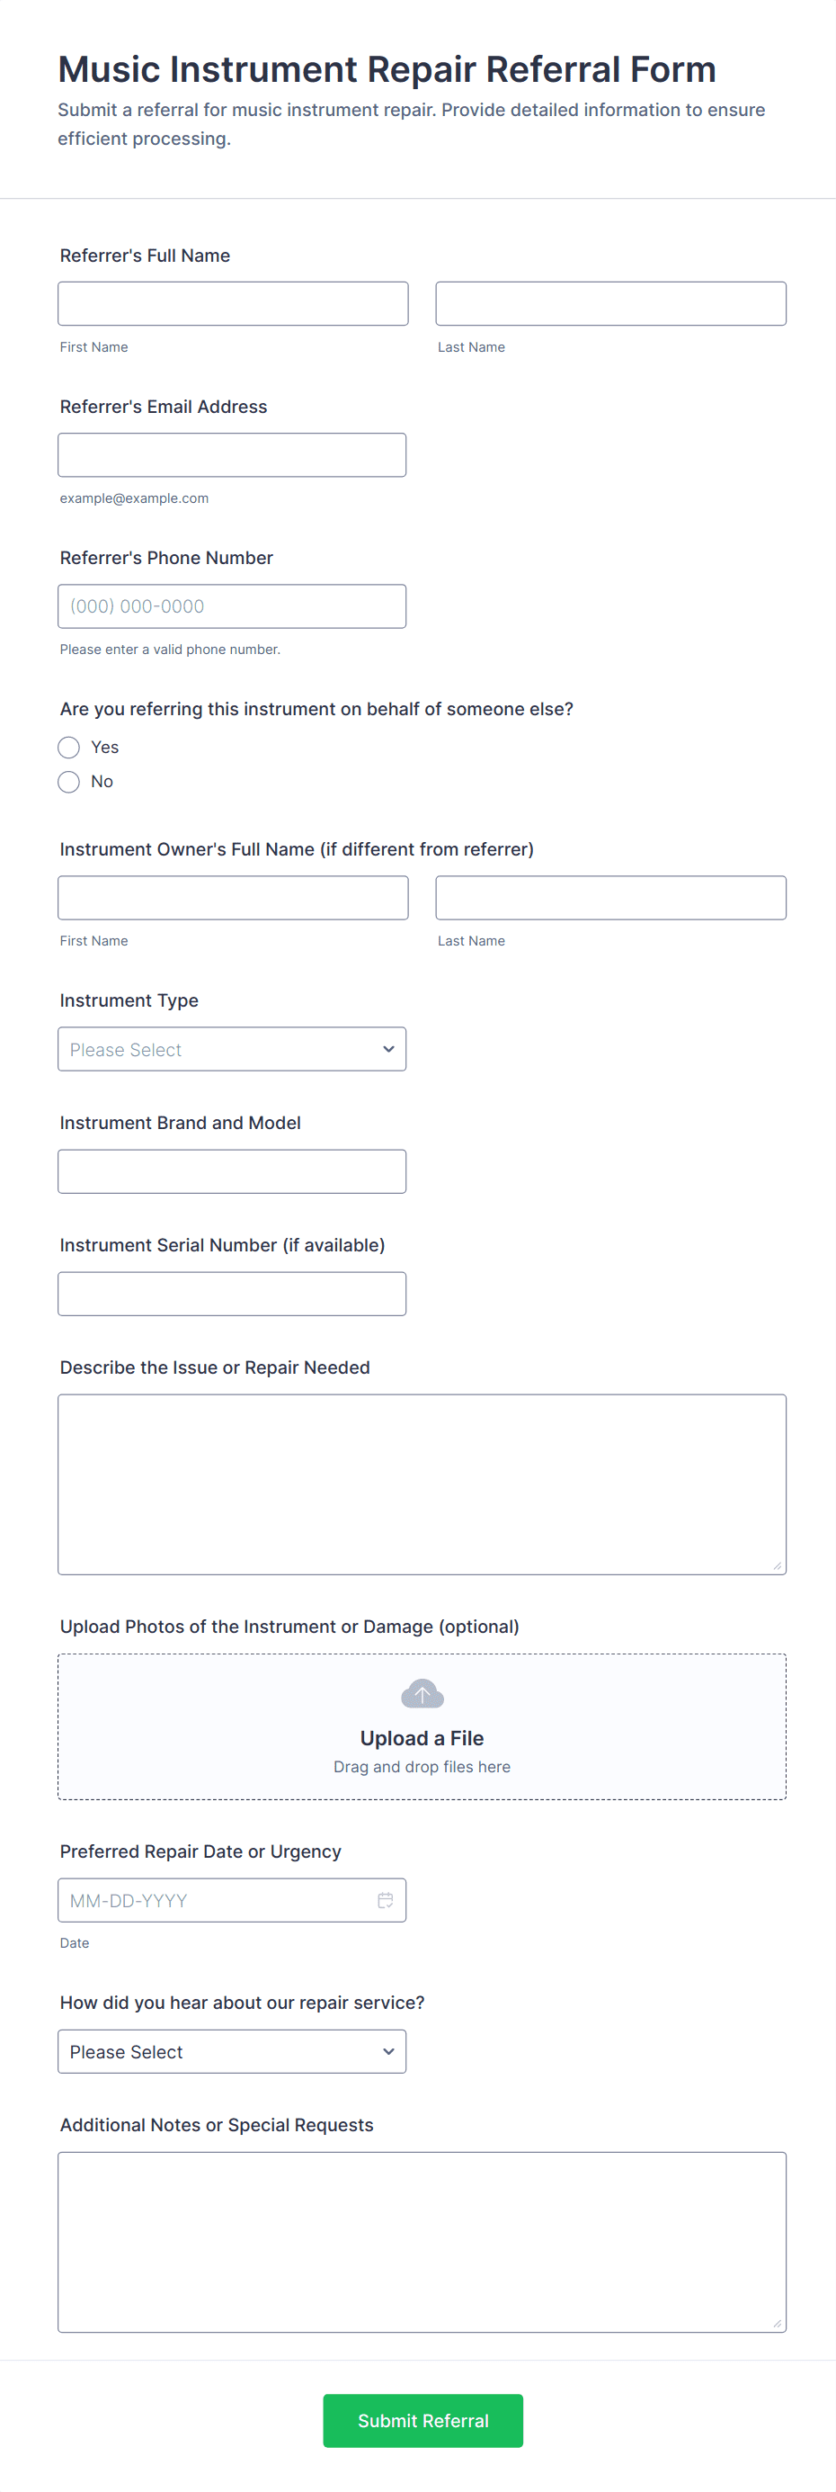The width and height of the screenshot is (836, 2492).
Task: Select the Yes radio button
Action: (x=68, y=747)
